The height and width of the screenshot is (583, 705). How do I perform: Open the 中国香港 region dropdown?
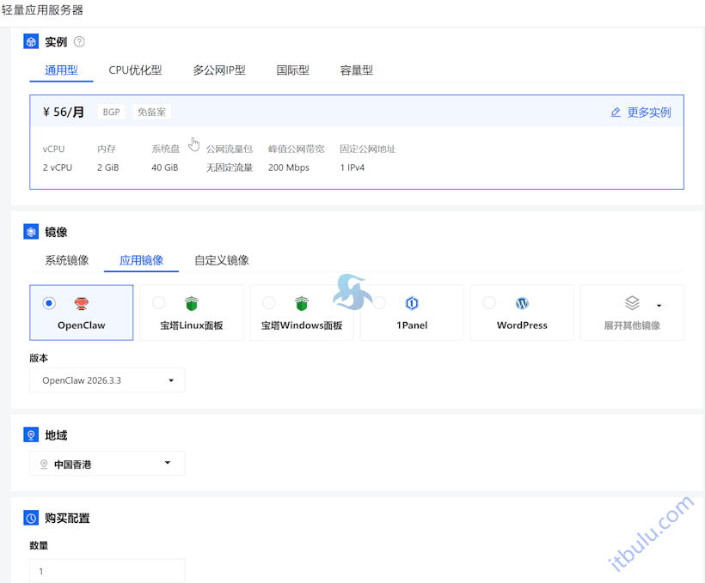pos(107,463)
